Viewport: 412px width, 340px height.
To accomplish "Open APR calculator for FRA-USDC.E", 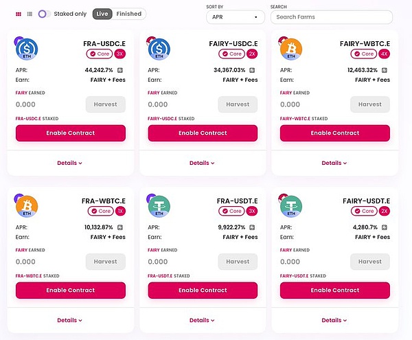I will (120, 70).
